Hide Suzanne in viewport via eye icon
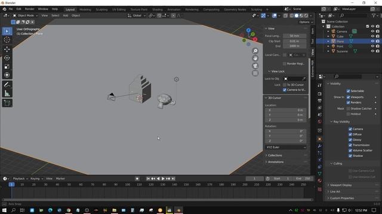Screen dimensions: 382x214 (x=372, y=51)
